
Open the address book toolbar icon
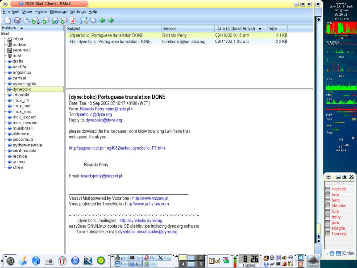93,20
